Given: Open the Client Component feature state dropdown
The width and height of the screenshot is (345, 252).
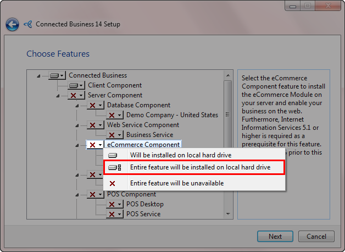Looking at the screenshot, I should (x=76, y=85).
